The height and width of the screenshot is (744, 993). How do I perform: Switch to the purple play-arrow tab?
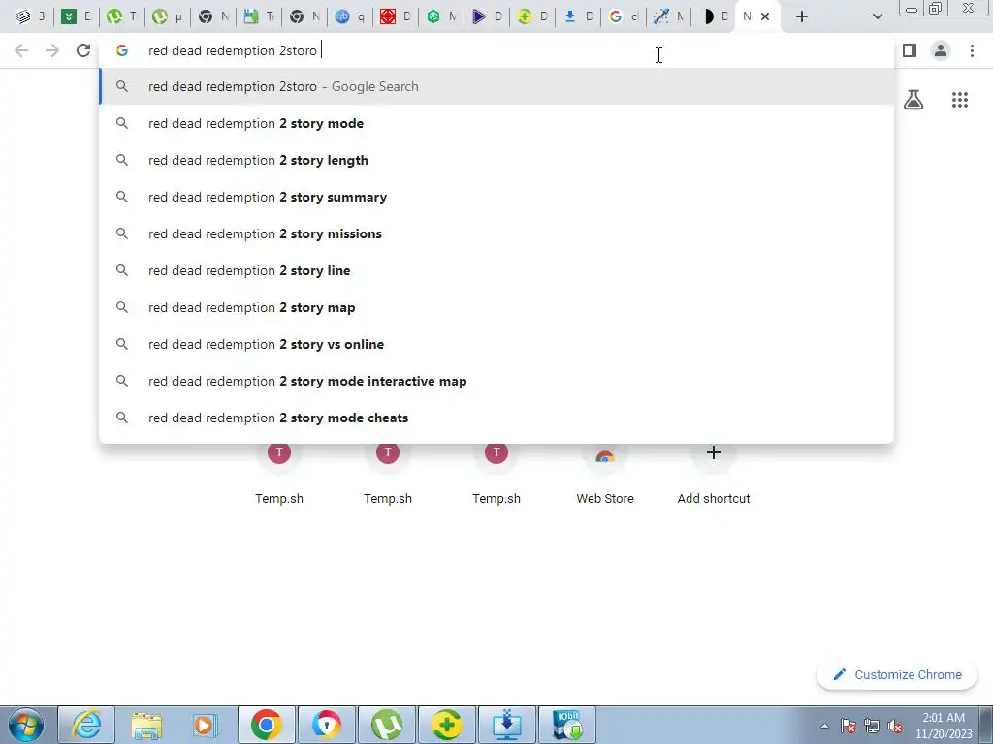pos(487,16)
